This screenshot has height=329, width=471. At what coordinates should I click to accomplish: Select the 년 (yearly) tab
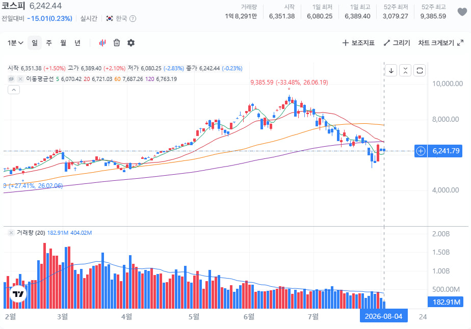77,43
